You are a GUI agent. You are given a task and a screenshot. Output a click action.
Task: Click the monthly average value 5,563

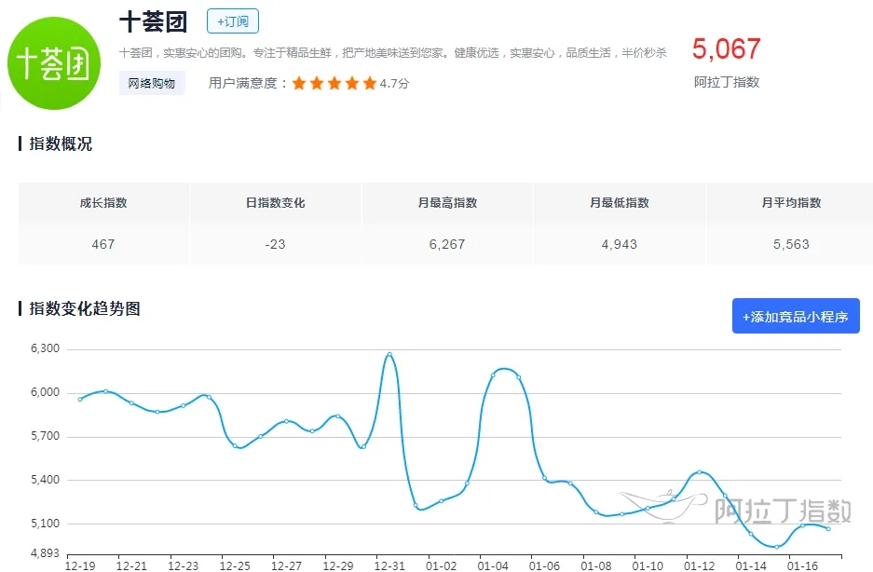pos(791,244)
